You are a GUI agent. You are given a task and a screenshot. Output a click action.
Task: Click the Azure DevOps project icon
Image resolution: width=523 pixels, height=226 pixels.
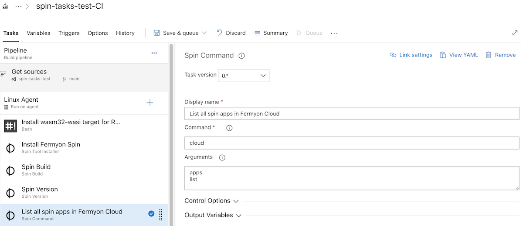coord(5,7)
